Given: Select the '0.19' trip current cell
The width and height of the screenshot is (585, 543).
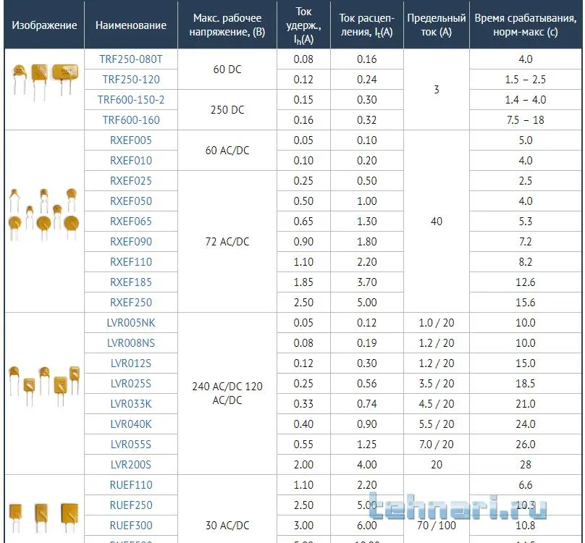Looking at the screenshot, I should 367,343.
